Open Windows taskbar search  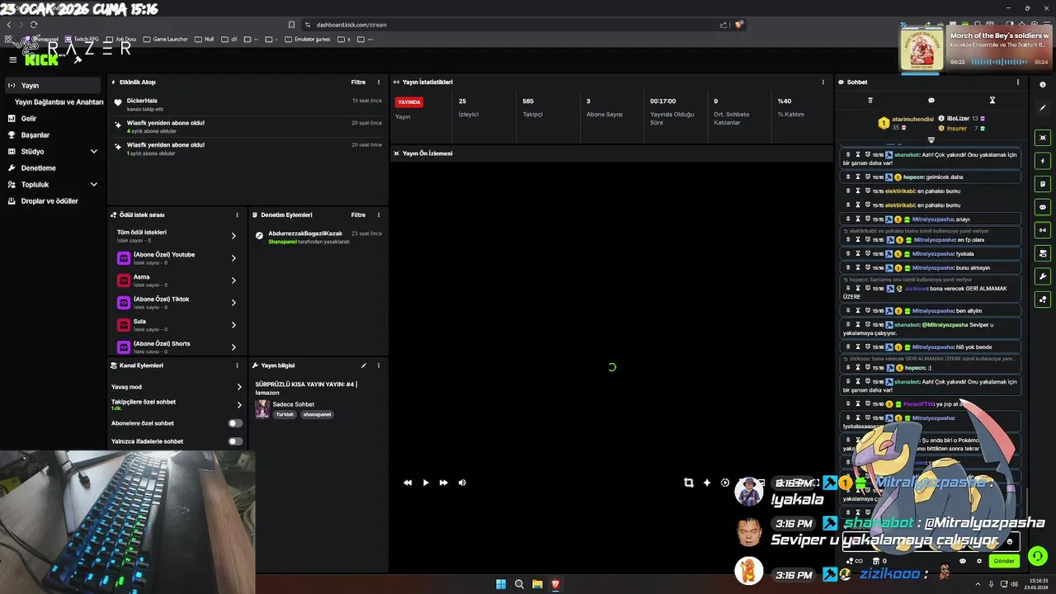coord(519,584)
